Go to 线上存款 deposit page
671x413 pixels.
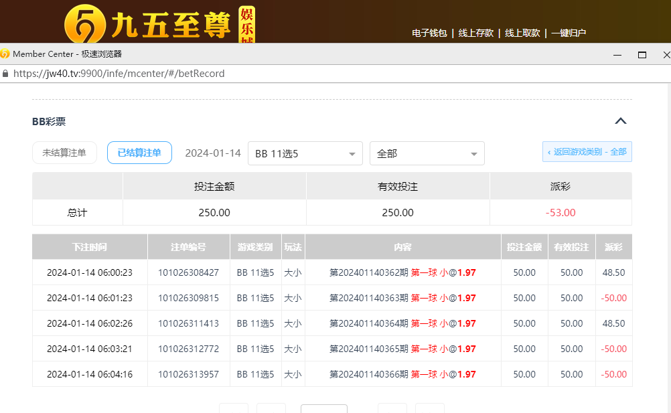click(x=475, y=33)
